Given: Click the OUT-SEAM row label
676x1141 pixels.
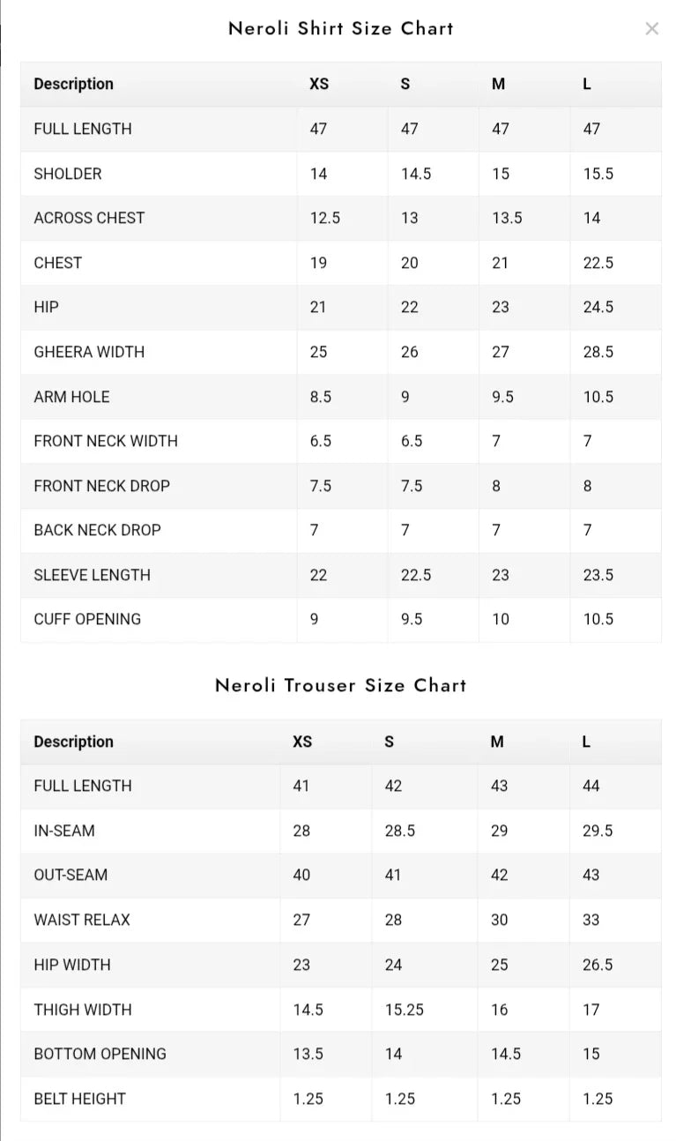Looking at the screenshot, I should pyautogui.click(x=71, y=875).
